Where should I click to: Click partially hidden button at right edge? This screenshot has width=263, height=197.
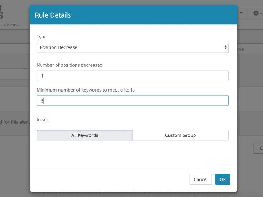pos(258,148)
